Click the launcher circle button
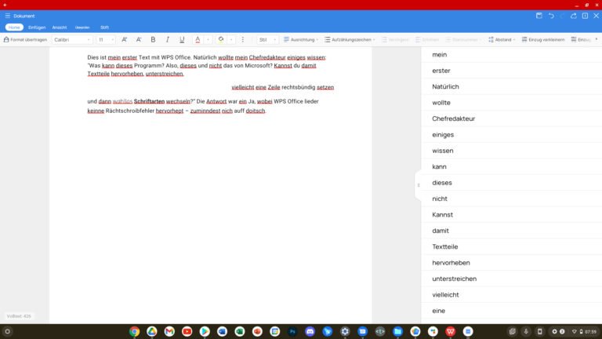 click(7, 331)
